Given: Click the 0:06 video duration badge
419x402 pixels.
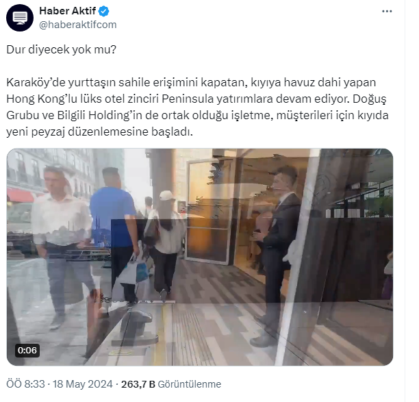Looking at the screenshot, I should [x=27, y=350].
